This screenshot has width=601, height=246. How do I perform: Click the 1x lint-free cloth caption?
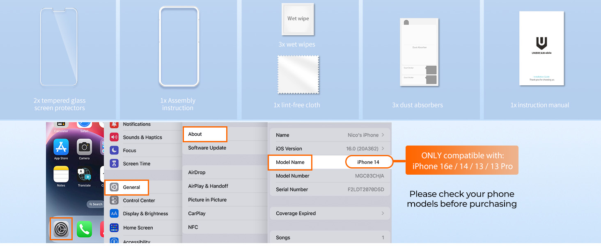(x=297, y=105)
